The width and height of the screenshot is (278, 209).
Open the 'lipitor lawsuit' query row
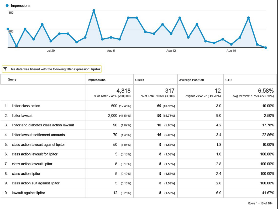tap(22, 115)
